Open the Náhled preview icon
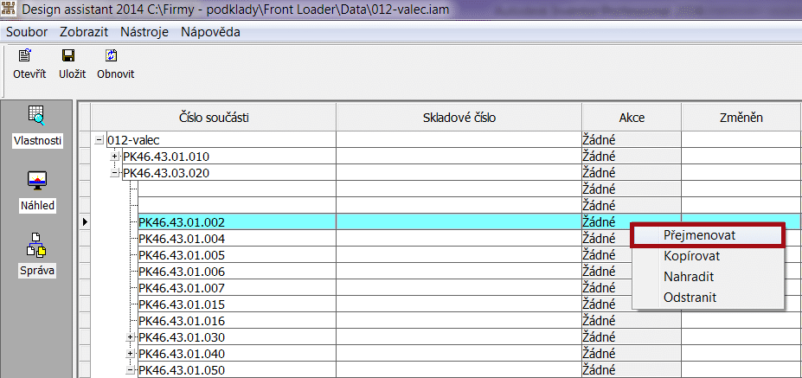802x378 pixels. [37, 180]
